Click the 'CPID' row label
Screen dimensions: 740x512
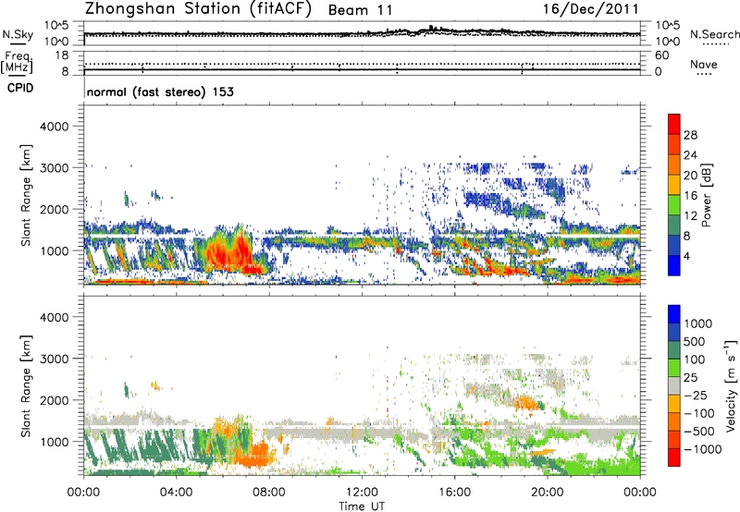tap(20, 88)
